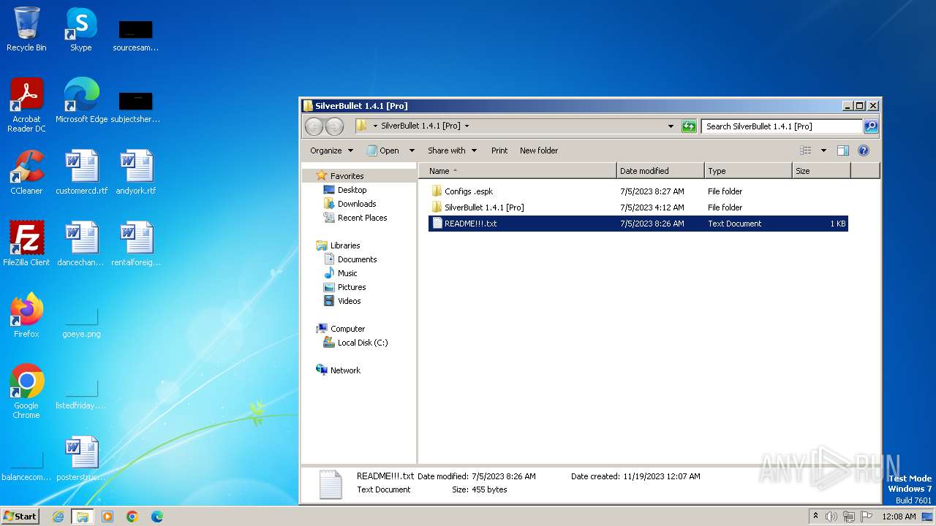Create a New folder from the toolbar
The width and height of the screenshot is (936, 526).
coord(538,150)
